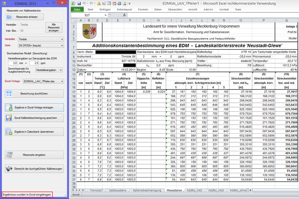Click the EDMKAL 2012 title bar icon
299x199 pixels.
[4, 3]
